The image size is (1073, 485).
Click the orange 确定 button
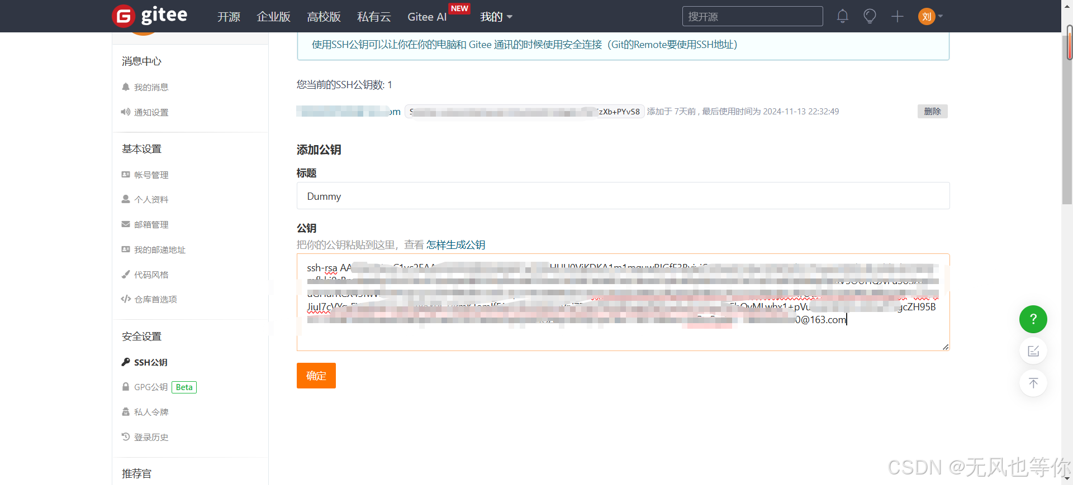pos(316,376)
